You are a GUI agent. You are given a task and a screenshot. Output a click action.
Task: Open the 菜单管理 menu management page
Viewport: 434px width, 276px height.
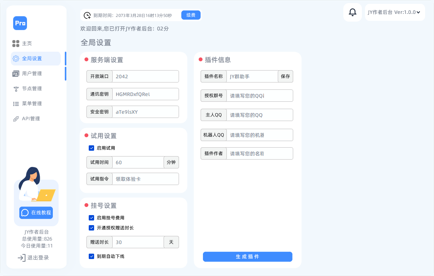[31, 103]
